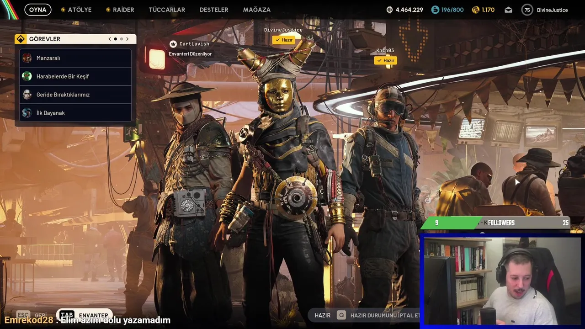Open the DESTELER decks tab

click(214, 10)
